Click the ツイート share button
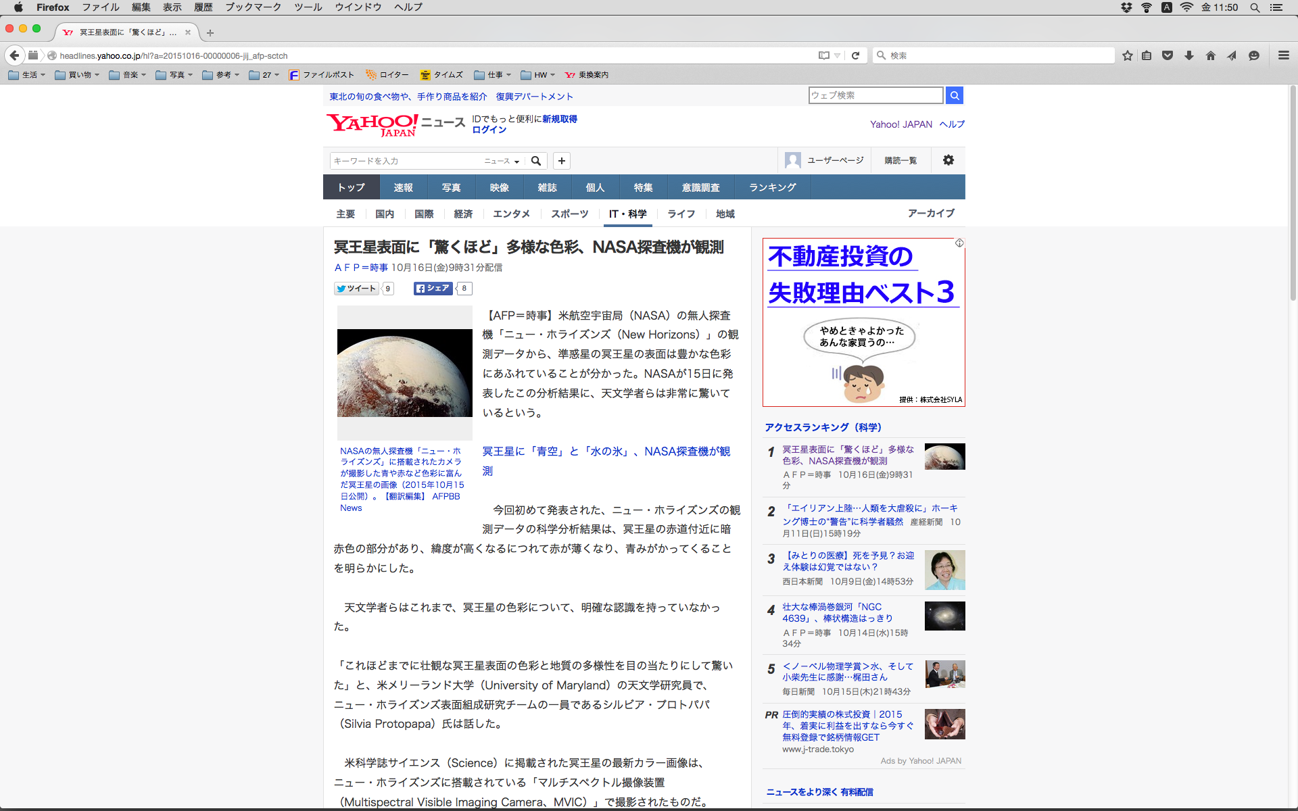The height and width of the screenshot is (811, 1298). (x=356, y=289)
